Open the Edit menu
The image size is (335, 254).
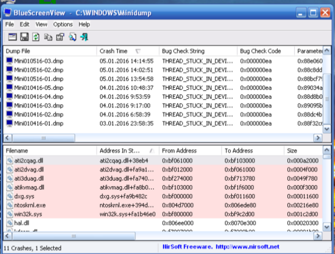pos(25,25)
